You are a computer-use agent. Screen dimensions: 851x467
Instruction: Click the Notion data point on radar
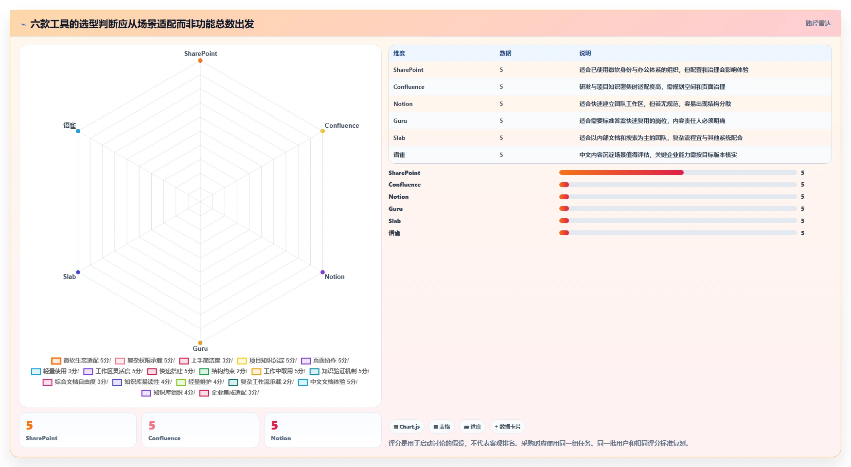[322, 272]
